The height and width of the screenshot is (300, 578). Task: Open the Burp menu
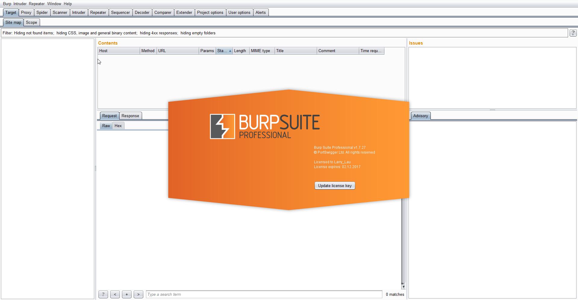(x=7, y=4)
